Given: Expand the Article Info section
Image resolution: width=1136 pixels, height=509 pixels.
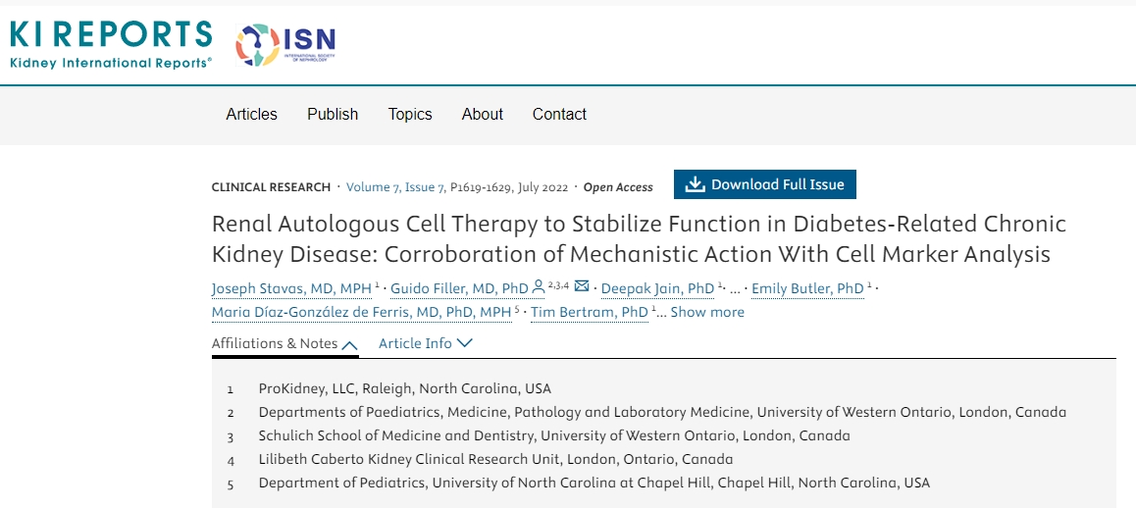Looking at the screenshot, I should [x=426, y=343].
